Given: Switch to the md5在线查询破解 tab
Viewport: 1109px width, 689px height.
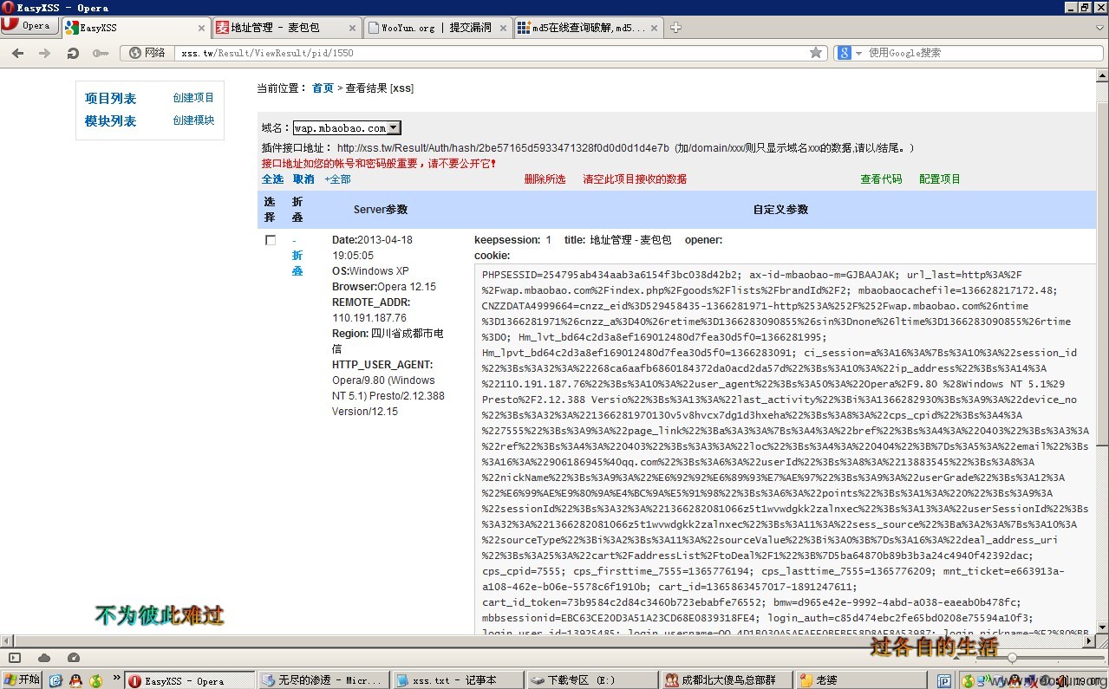Looking at the screenshot, I should pyautogui.click(x=588, y=27).
